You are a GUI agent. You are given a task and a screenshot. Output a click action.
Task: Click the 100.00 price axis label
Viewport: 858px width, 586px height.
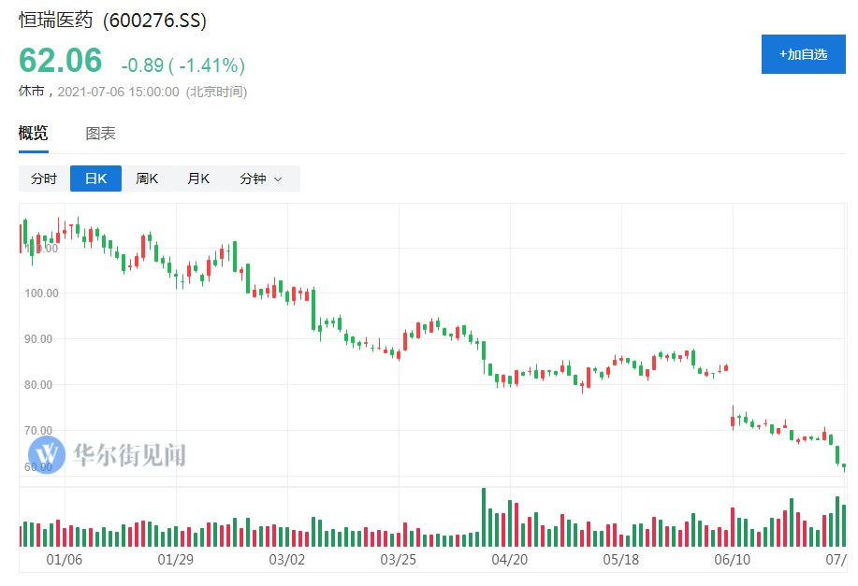pyautogui.click(x=41, y=293)
